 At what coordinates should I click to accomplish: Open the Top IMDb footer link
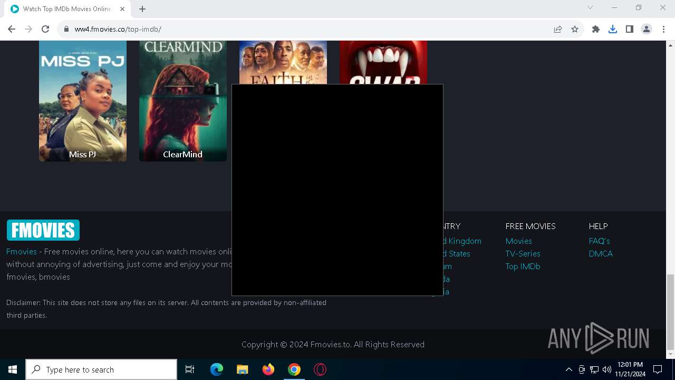pos(523,267)
